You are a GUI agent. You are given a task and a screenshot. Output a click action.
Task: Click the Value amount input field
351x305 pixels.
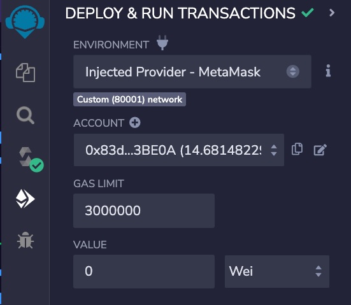pos(144,271)
